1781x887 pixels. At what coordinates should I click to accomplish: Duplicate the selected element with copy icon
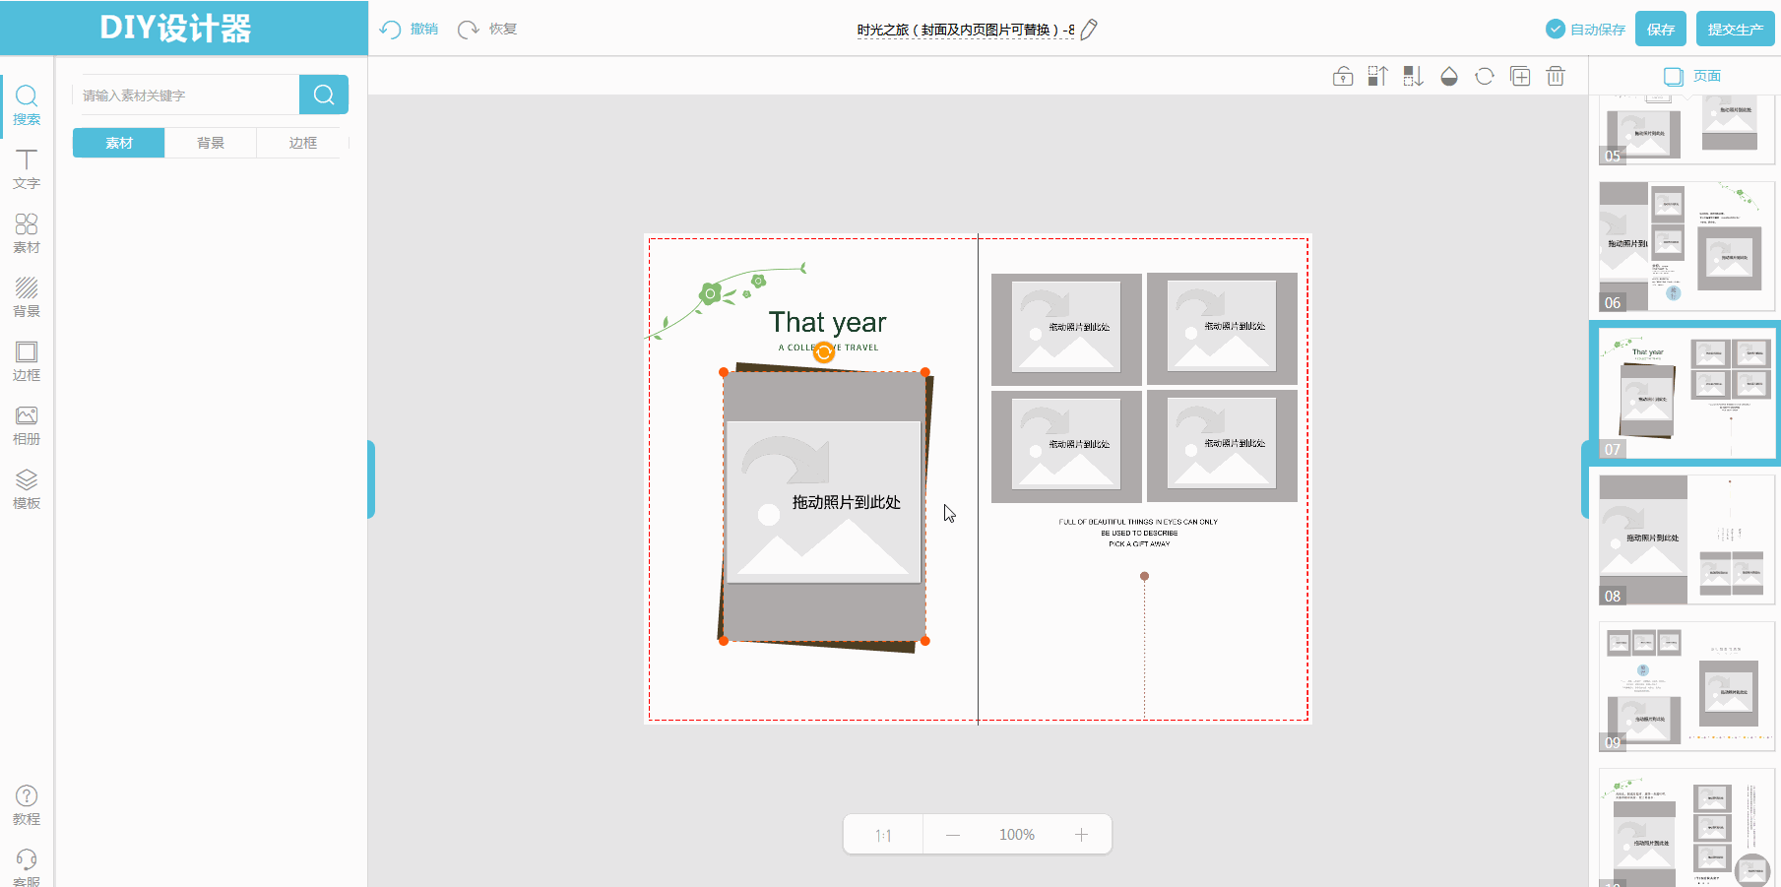coord(1520,77)
